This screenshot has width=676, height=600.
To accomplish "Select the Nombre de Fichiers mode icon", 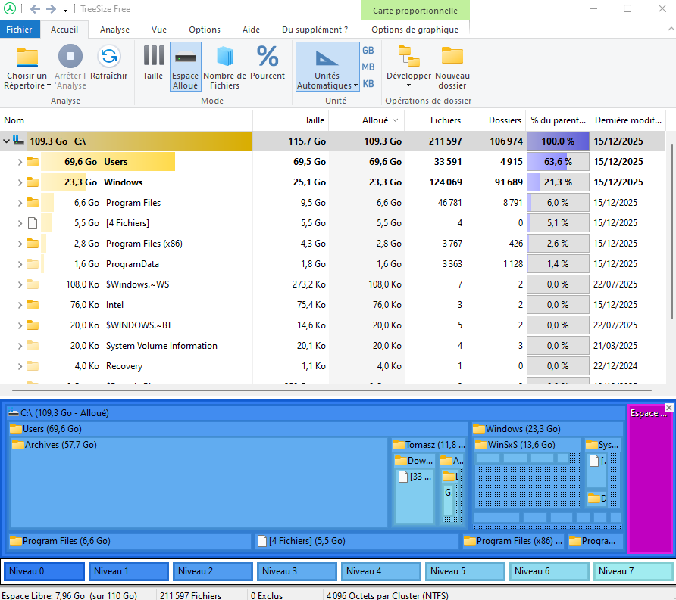I will tap(224, 58).
